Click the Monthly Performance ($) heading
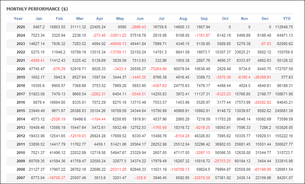 [37, 9]
